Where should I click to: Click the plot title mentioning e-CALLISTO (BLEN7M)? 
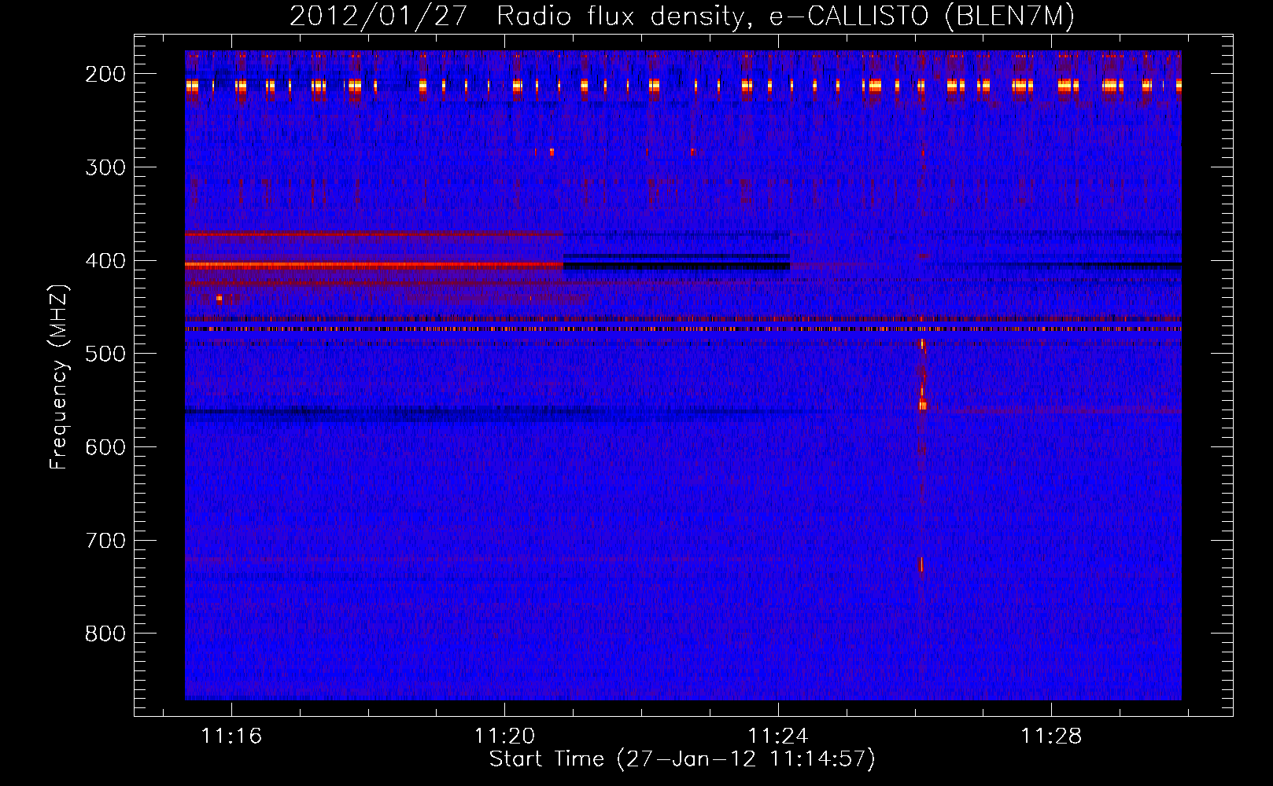681,16
